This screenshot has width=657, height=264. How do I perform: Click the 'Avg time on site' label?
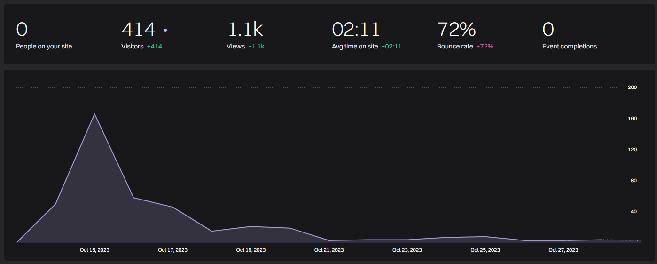tap(355, 47)
